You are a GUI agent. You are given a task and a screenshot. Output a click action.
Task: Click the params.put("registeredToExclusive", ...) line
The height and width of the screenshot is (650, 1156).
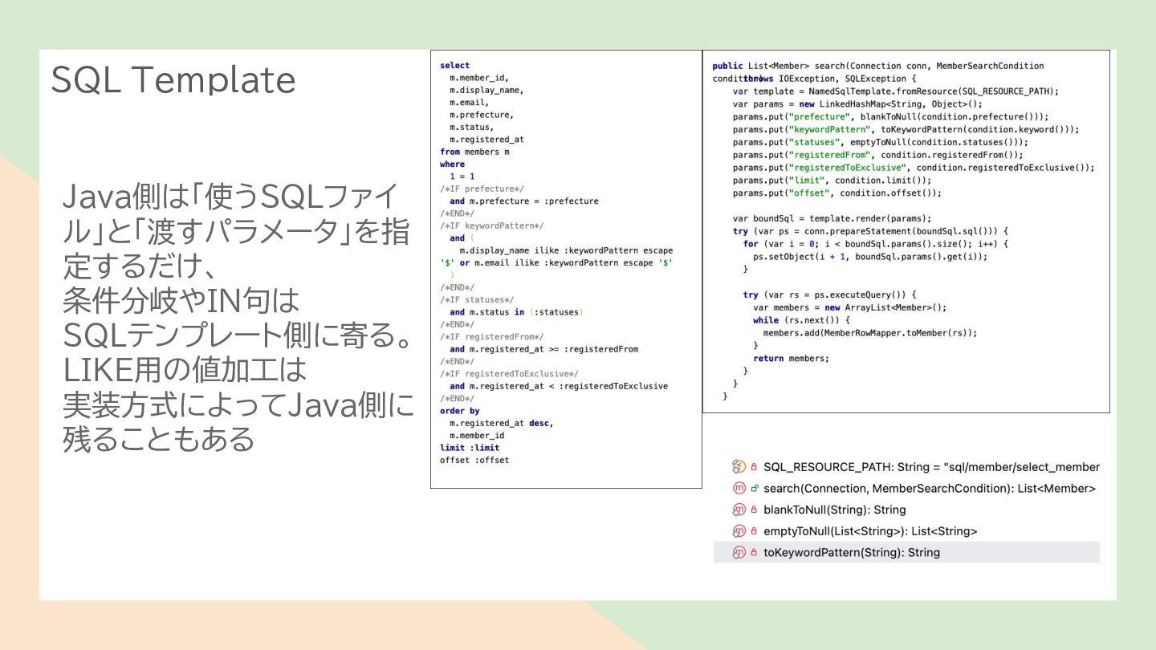(x=914, y=168)
